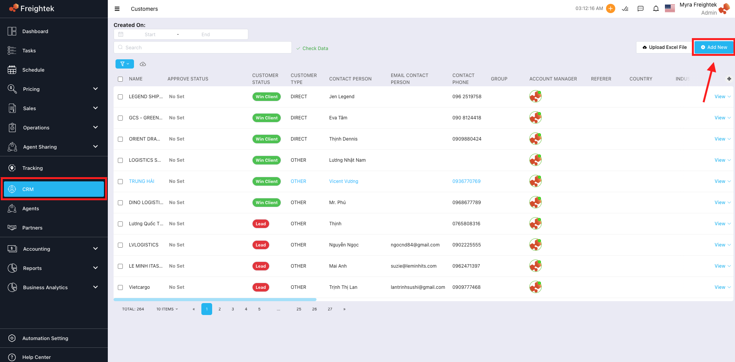Check the DINO LOGISTI row checkbox
This screenshot has height=362, width=735.
(x=121, y=203)
